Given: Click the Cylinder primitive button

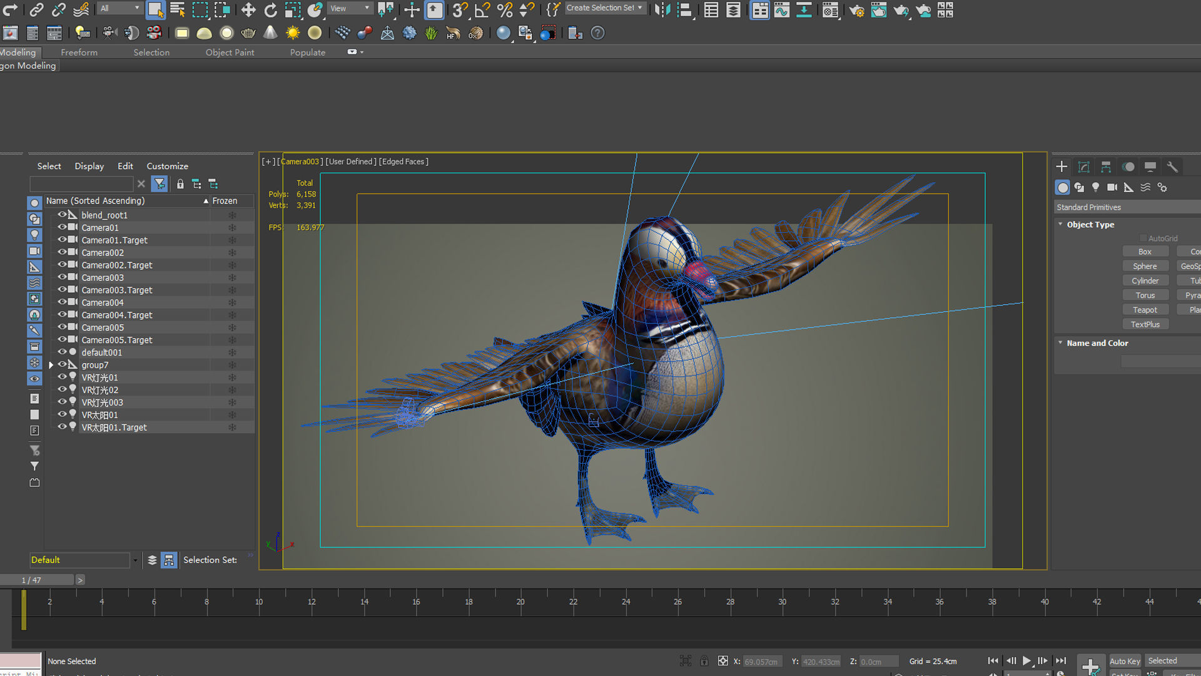Looking at the screenshot, I should click(x=1145, y=281).
